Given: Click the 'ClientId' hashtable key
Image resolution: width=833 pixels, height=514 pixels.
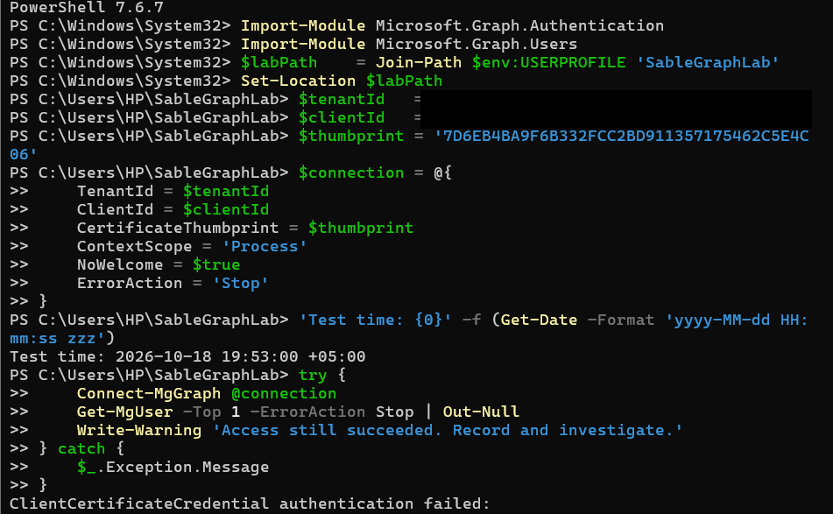Looking at the screenshot, I should (115, 209).
